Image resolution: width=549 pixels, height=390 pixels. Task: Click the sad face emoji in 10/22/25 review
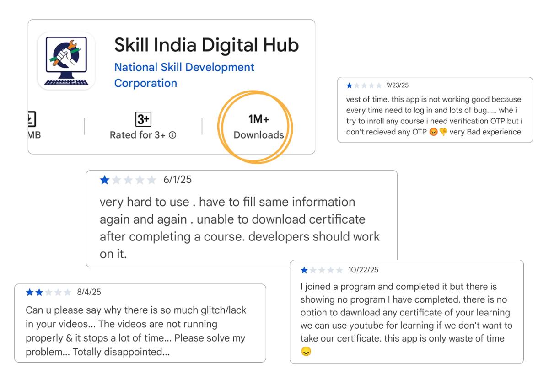click(306, 352)
